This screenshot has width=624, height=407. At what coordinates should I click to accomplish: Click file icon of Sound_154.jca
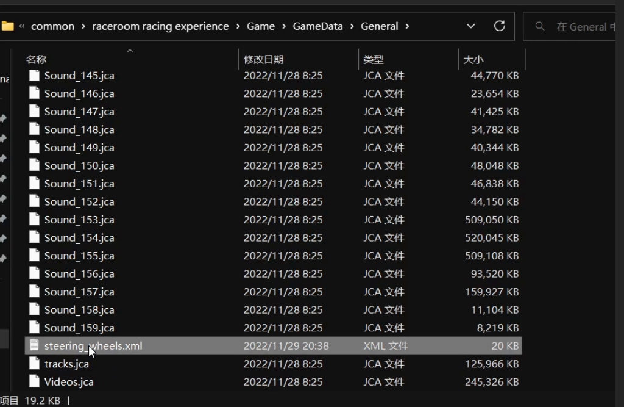35,237
